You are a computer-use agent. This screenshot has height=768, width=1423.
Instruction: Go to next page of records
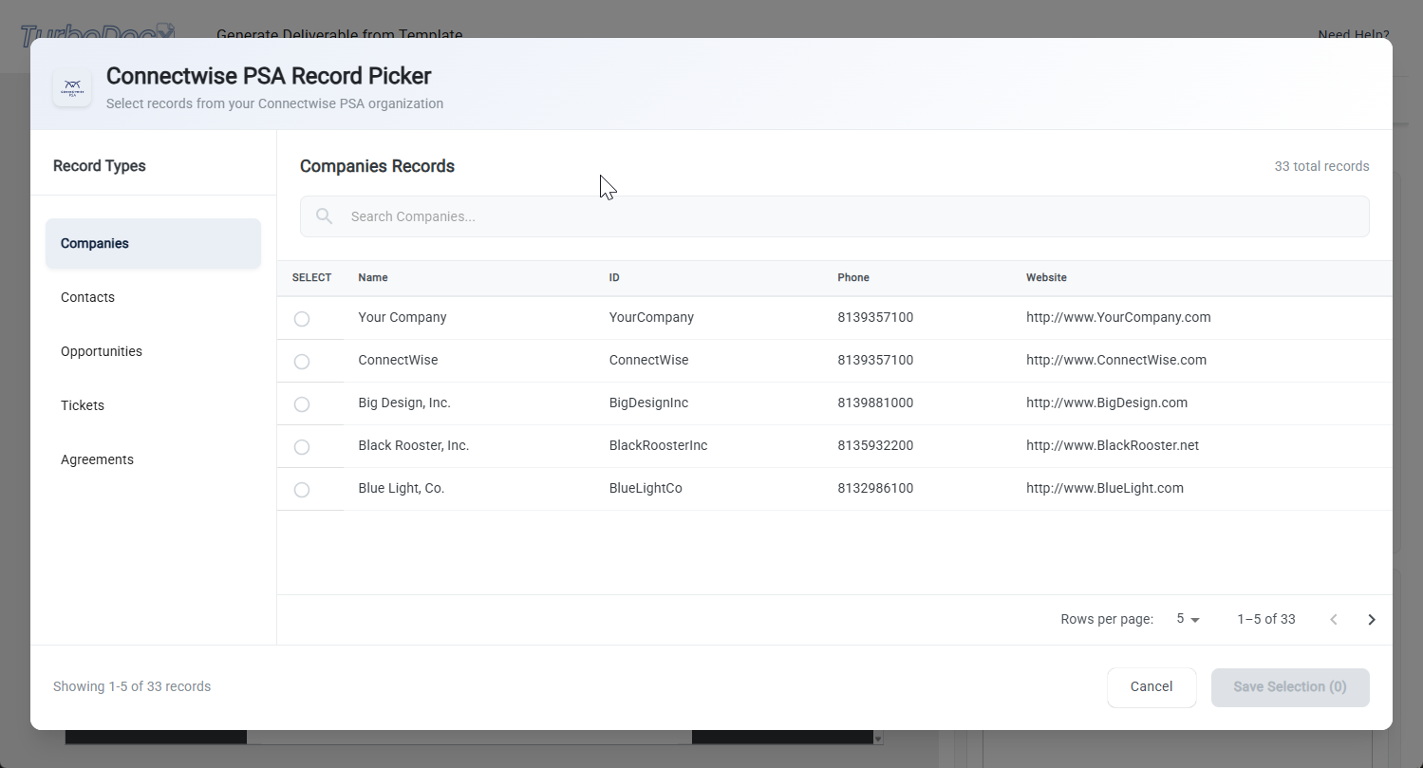click(x=1371, y=620)
